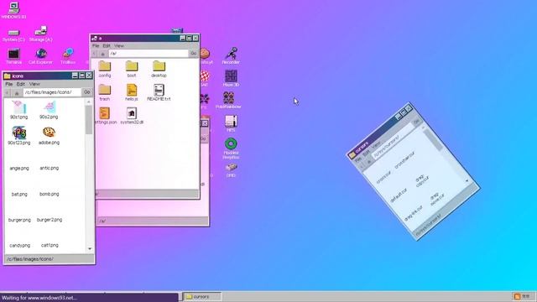The image size is (537, 302).
Task: Select cat1.png in the icons window
Action: coord(50,245)
